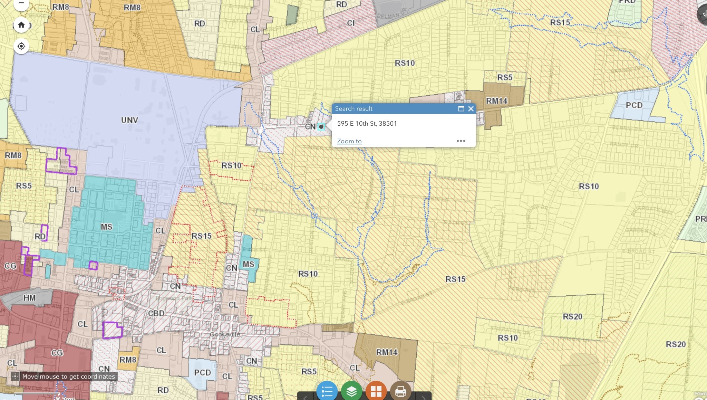Viewport: 707px width, 400px height.
Task: Close the Search result popup
Action: pyautogui.click(x=471, y=109)
